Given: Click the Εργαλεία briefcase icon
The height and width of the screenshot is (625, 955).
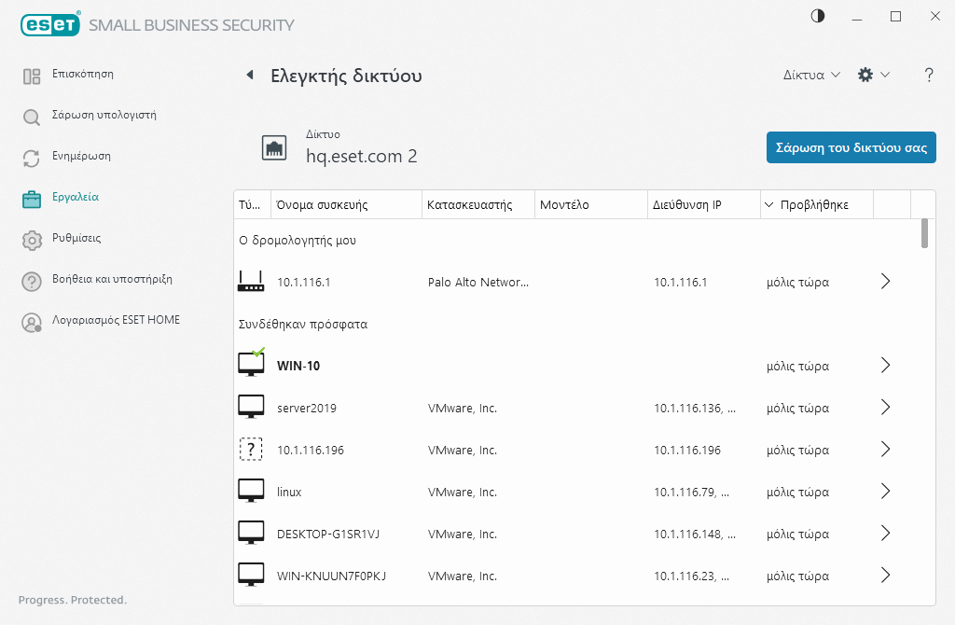Looking at the screenshot, I should point(32,200).
